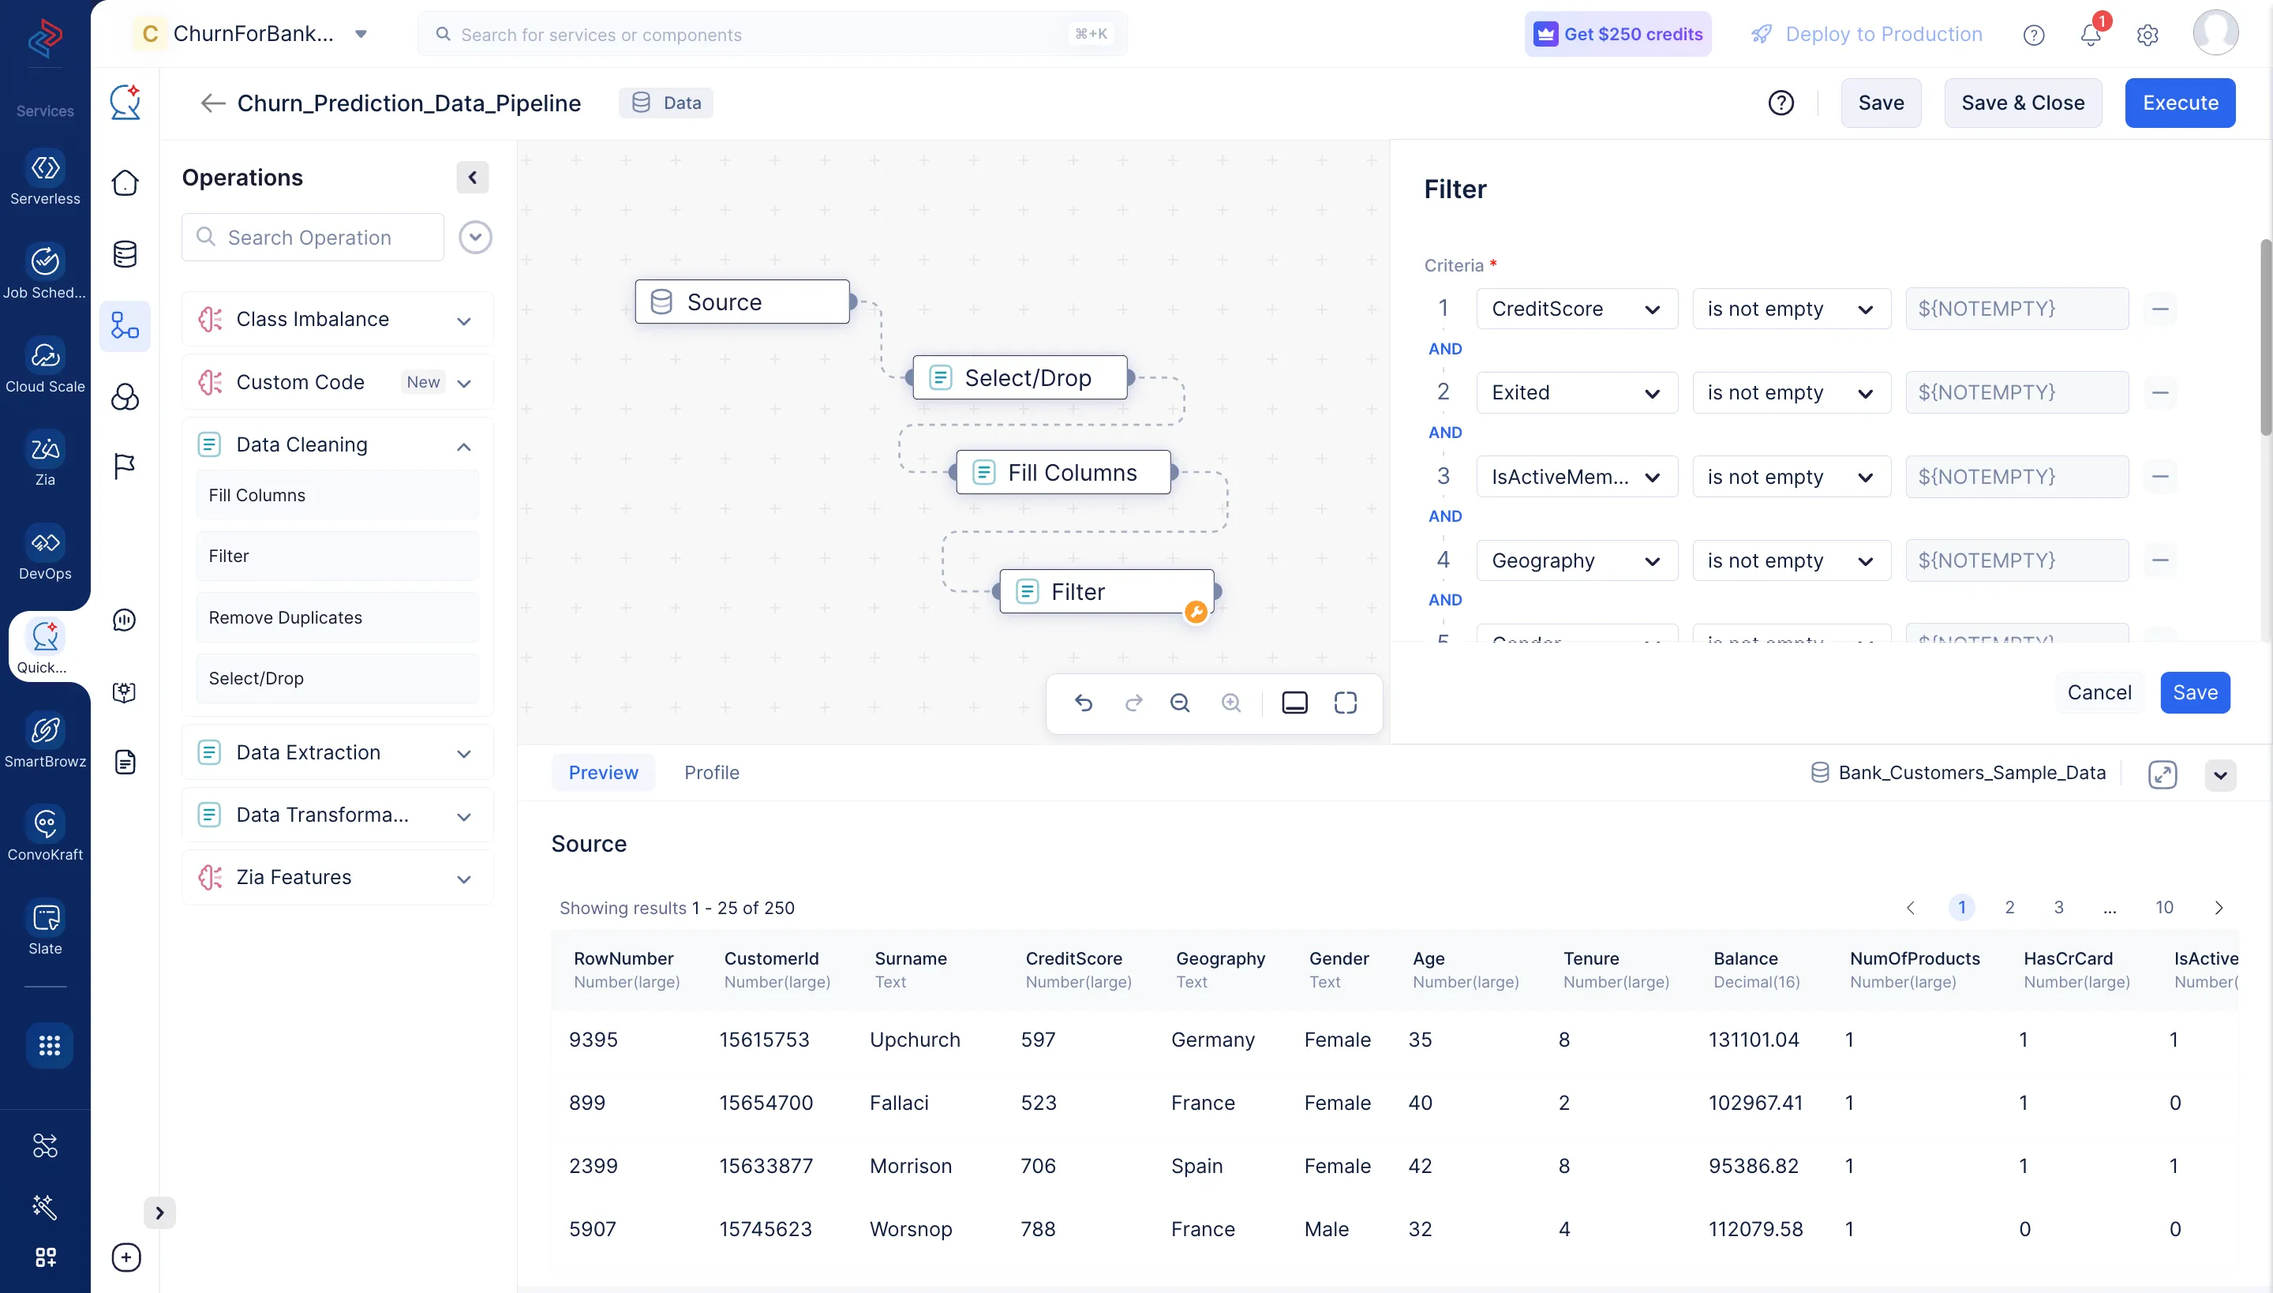Open the 'is not empty' dropdown for Geography

point(1791,560)
